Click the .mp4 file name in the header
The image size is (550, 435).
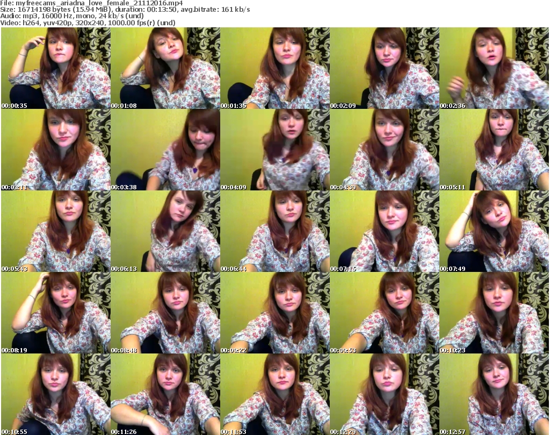pyautogui.click(x=99, y=4)
